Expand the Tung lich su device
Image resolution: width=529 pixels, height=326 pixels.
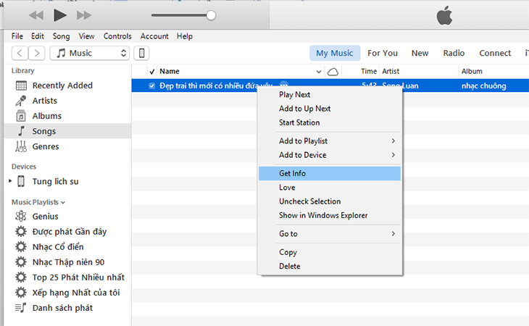click(10, 181)
